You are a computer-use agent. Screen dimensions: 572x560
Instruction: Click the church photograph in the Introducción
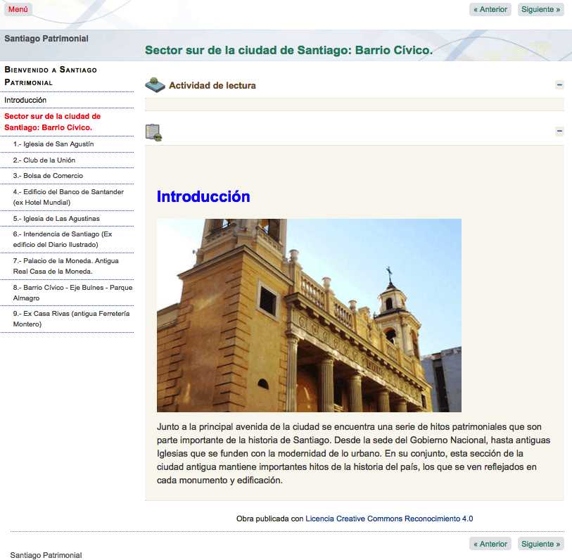(x=309, y=314)
